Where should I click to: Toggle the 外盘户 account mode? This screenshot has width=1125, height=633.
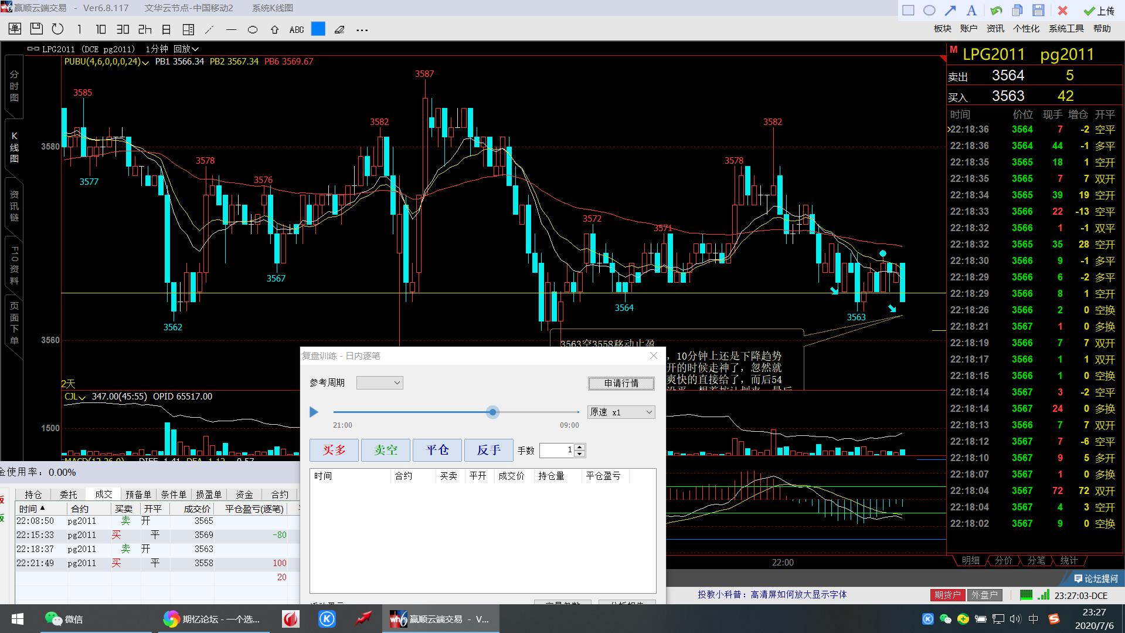(984, 595)
